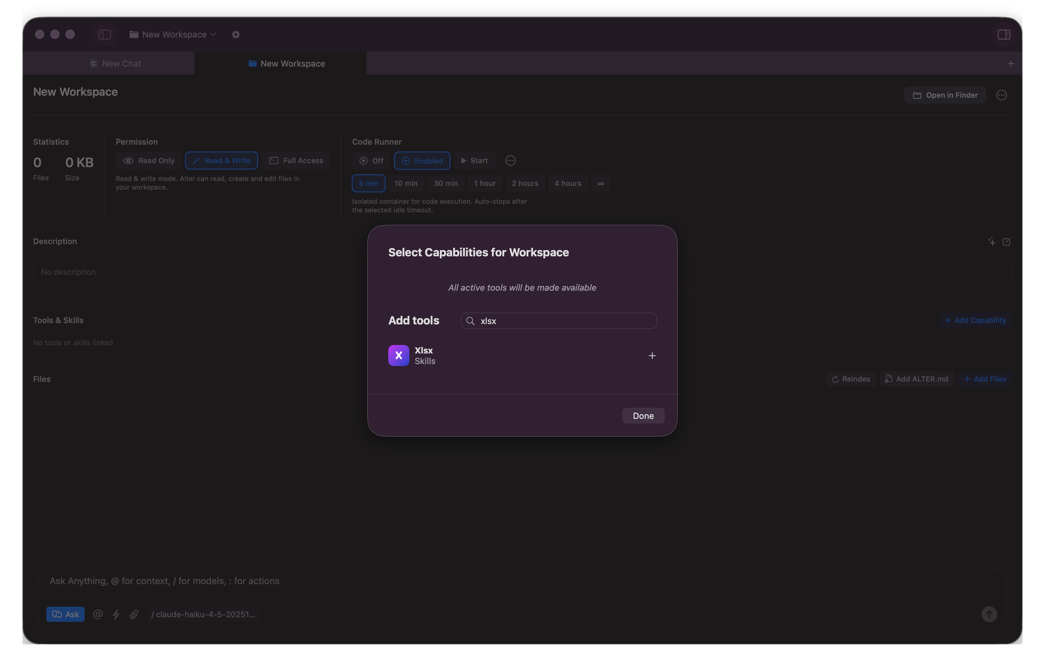Choose the 4 hours idle timeout
1045x672 pixels.
568,183
